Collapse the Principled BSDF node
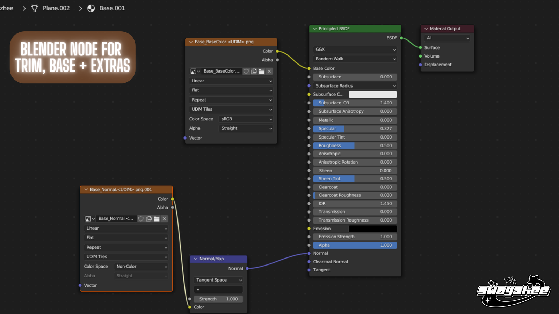The image size is (559, 314). (315, 29)
